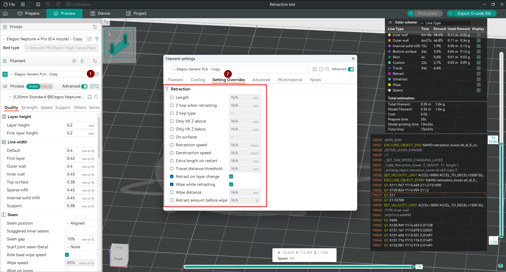Toggle Advanced switch in Filament settings dialog
This screenshot has height=272, width=506.
coord(351,69)
